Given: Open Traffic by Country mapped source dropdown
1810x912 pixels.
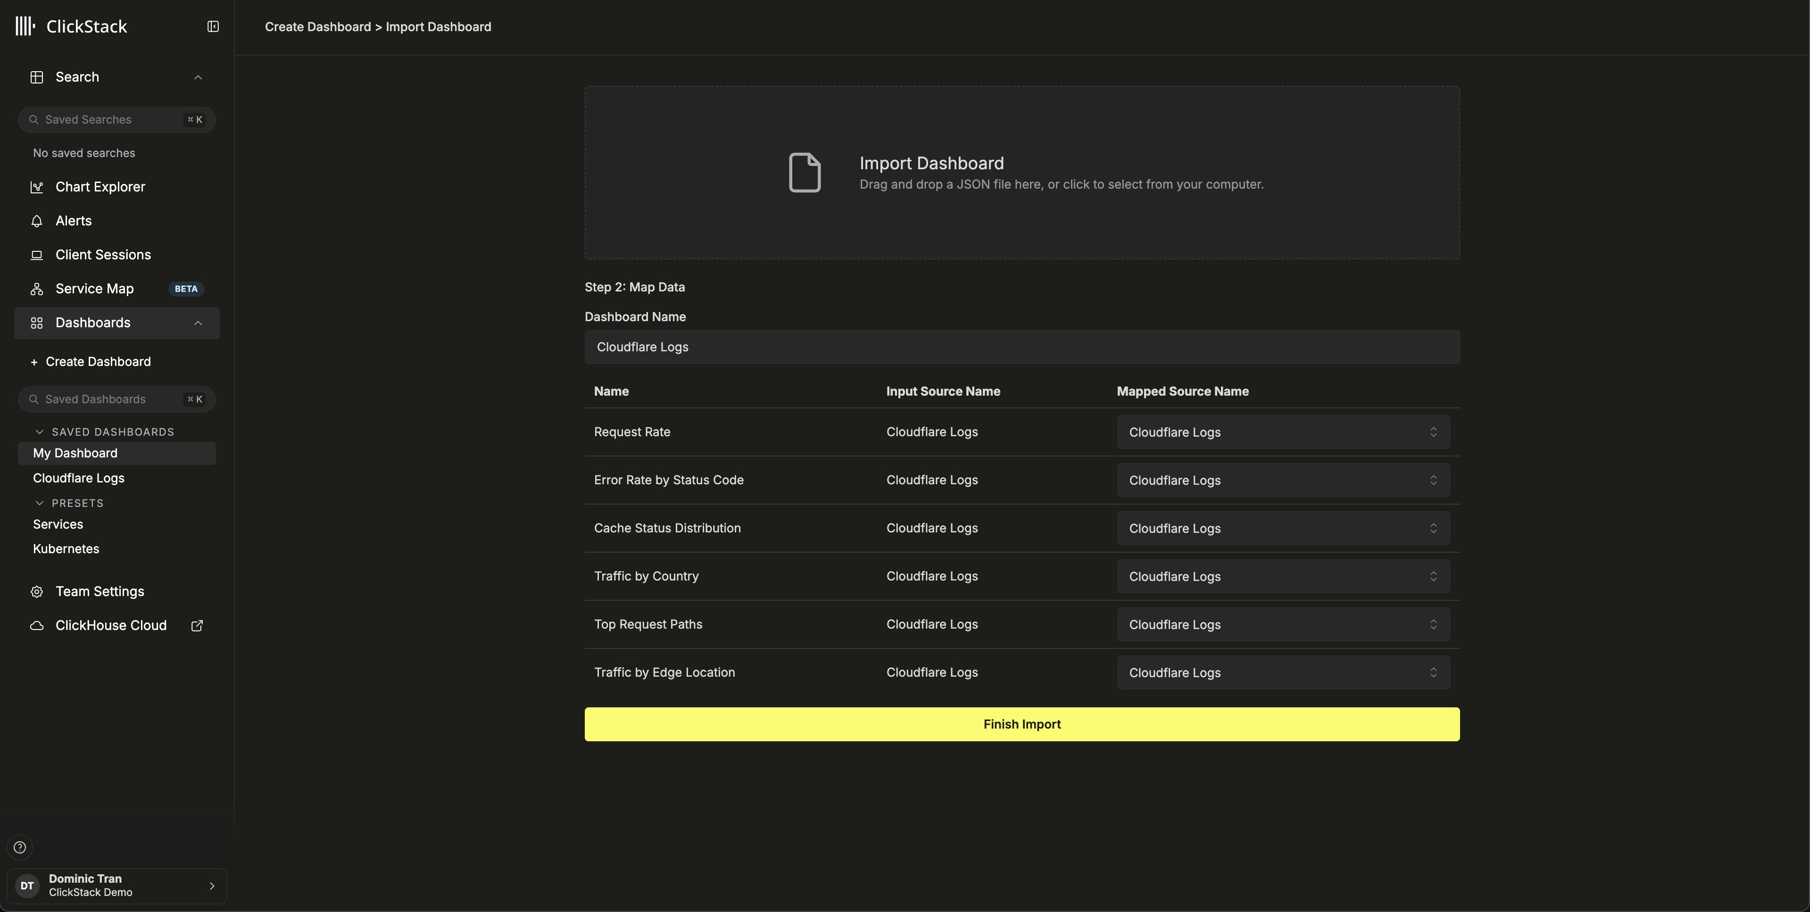Looking at the screenshot, I should 1283,576.
